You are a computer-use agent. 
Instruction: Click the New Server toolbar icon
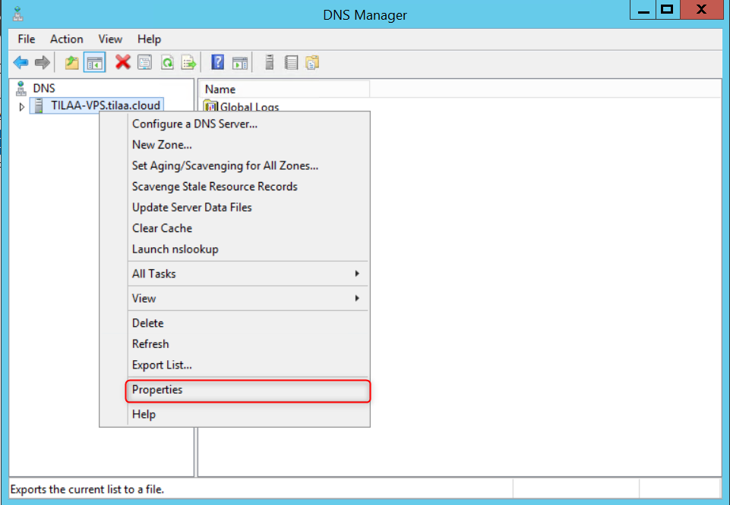pos(269,62)
